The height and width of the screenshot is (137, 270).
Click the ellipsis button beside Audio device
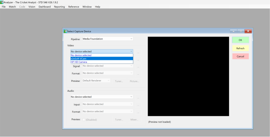tap(138, 98)
